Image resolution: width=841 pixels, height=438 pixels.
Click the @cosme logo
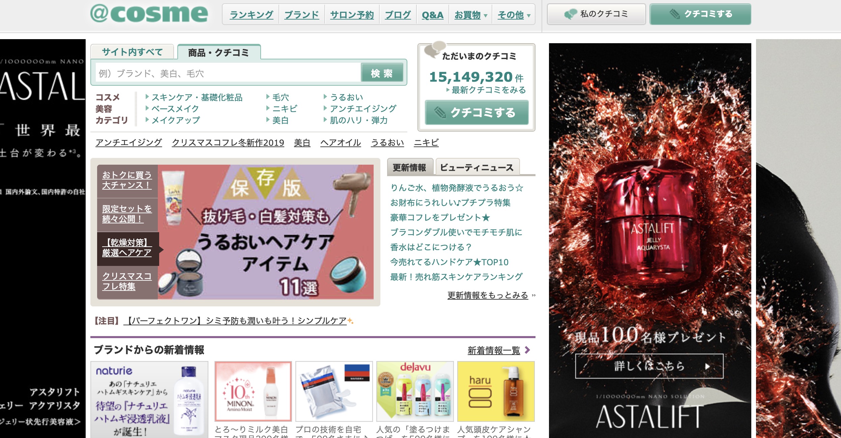coord(149,14)
